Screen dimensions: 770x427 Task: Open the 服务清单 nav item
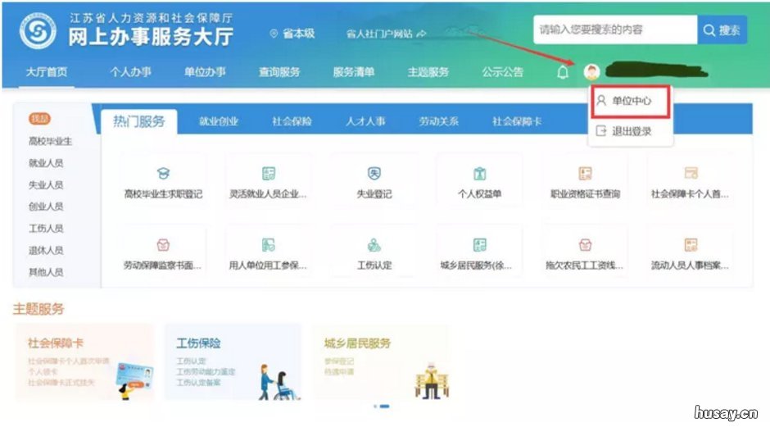(354, 72)
